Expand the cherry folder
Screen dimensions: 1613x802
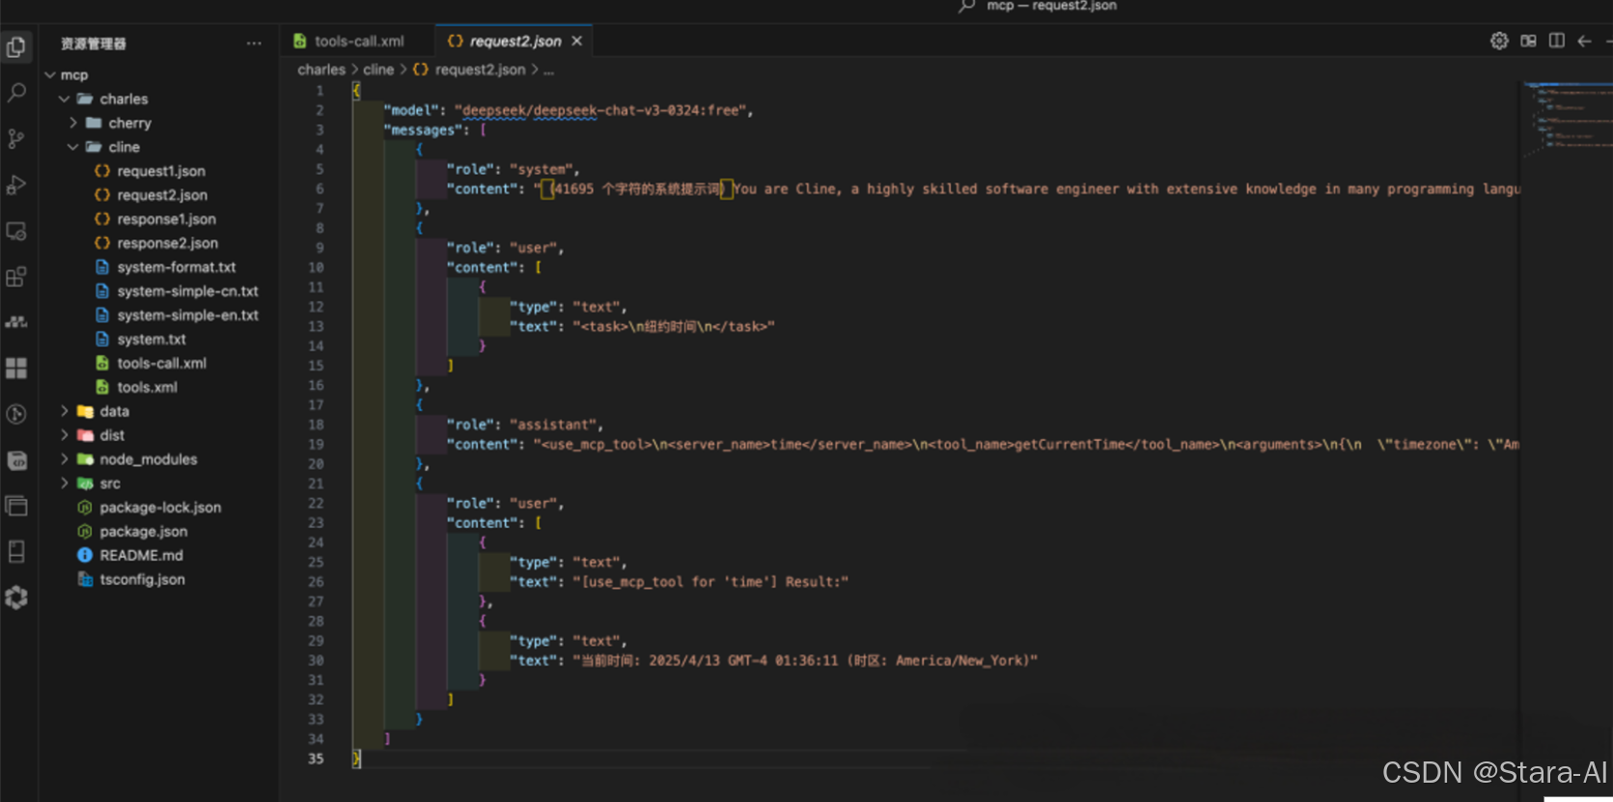(x=73, y=124)
